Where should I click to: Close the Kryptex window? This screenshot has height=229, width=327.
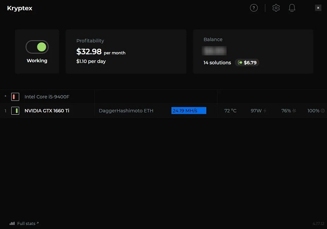click(x=318, y=8)
